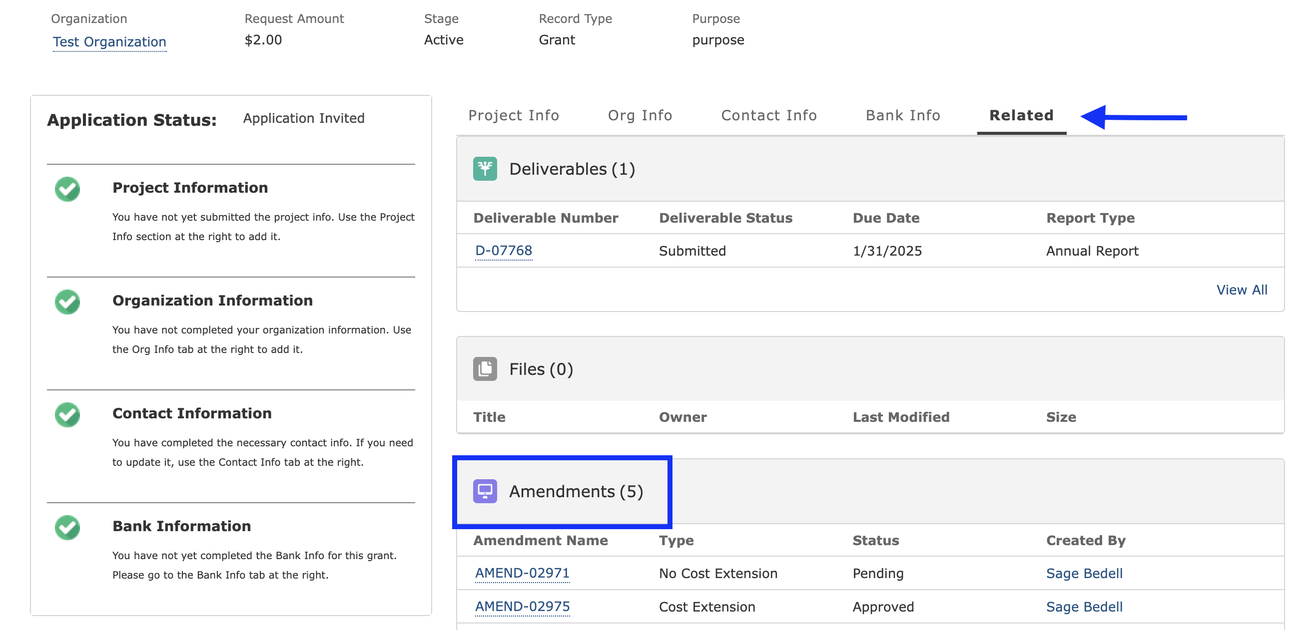Click the Contact Information green checkmark icon
Viewport: 1316px width, 630px height.
point(67,414)
